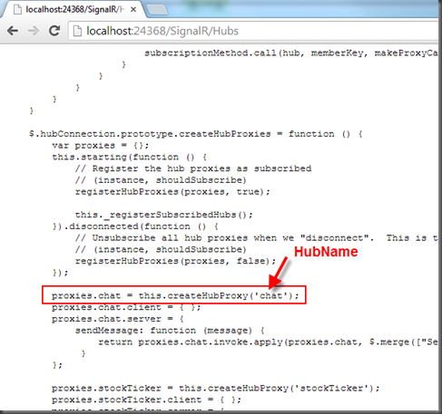Click "proxies.stockTicker = this.createHubProxy('stockTicker');" line
This screenshot has width=442, height=414.
(x=215, y=388)
